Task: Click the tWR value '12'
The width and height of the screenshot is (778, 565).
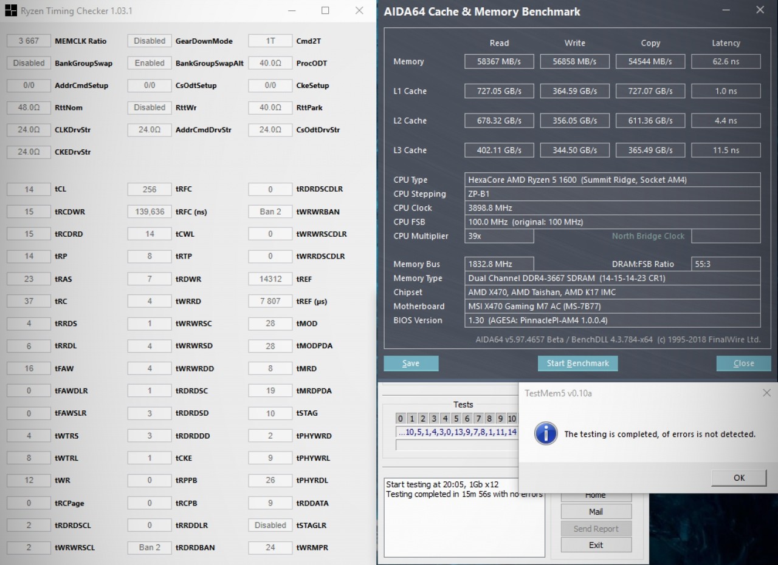Action: [29, 481]
